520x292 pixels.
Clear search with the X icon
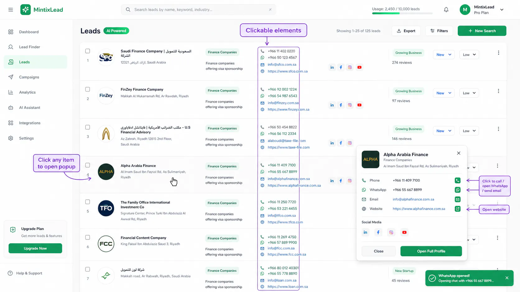(270, 10)
